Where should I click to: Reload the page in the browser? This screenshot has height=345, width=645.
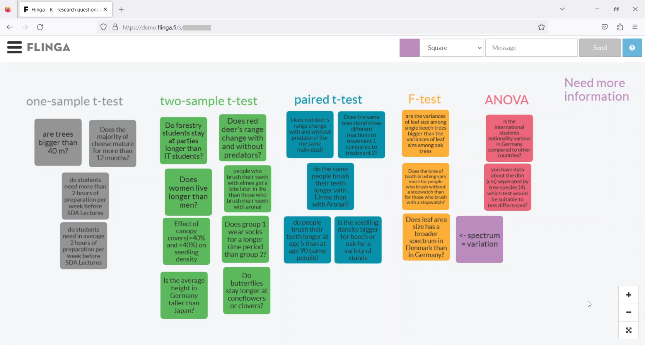click(40, 27)
